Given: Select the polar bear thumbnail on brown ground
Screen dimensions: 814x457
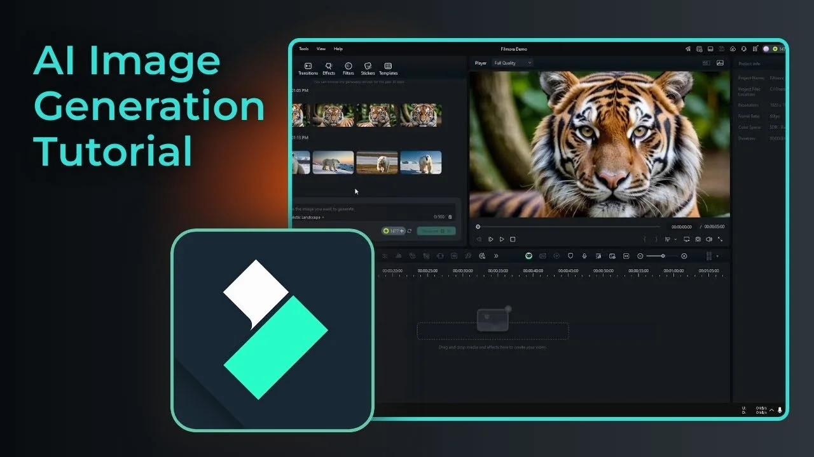Looking at the screenshot, I should click(377, 162).
